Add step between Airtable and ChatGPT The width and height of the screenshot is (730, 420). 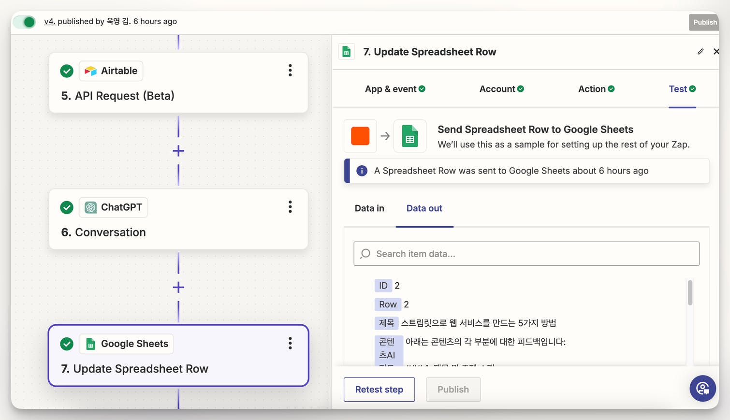178,151
